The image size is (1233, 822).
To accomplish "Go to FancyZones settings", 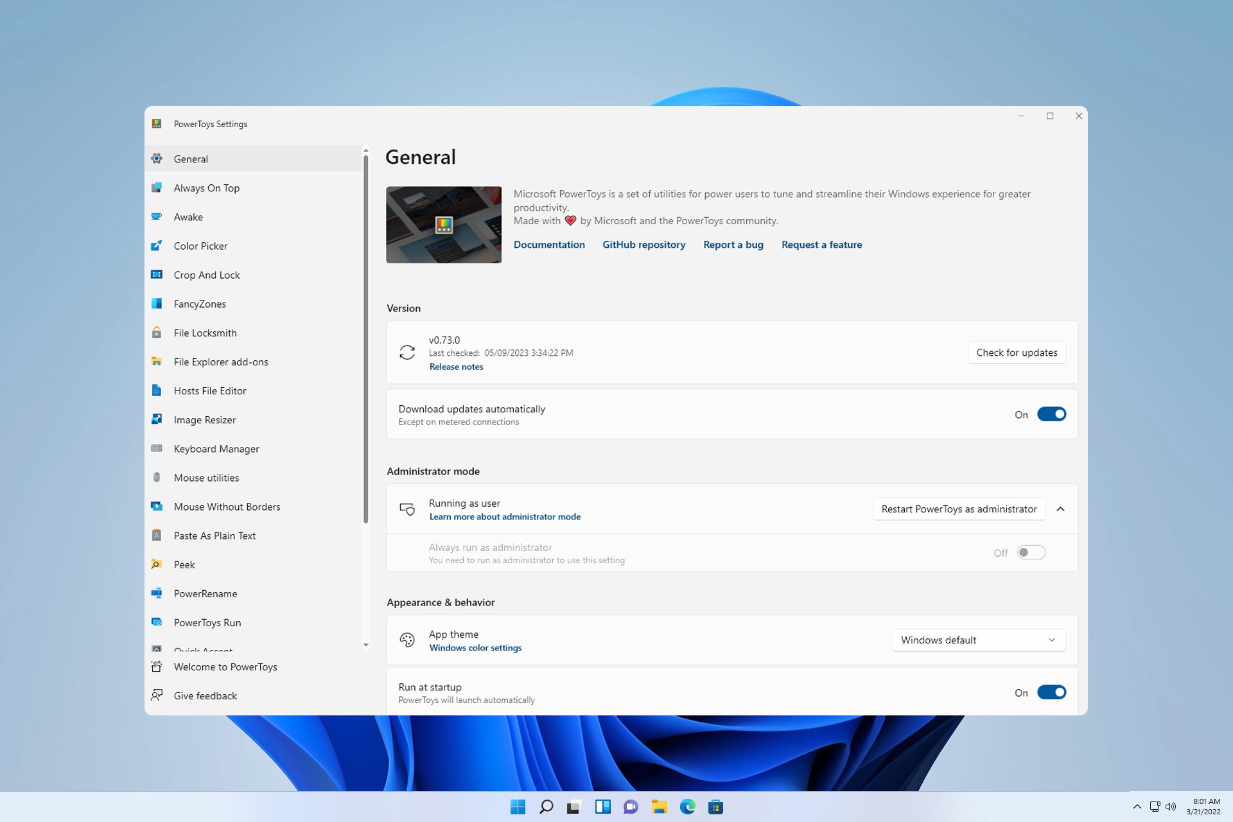I will [x=254, y=303].
